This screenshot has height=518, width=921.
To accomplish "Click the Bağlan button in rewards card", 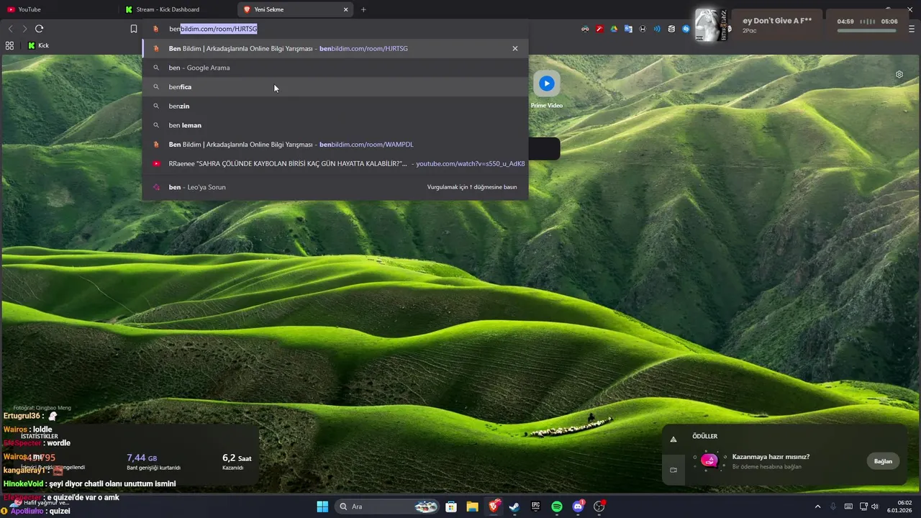I will (x=883, y=461).
